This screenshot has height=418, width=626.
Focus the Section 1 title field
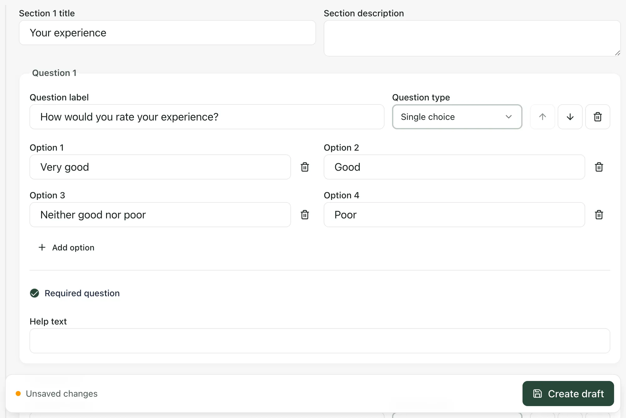167,33
